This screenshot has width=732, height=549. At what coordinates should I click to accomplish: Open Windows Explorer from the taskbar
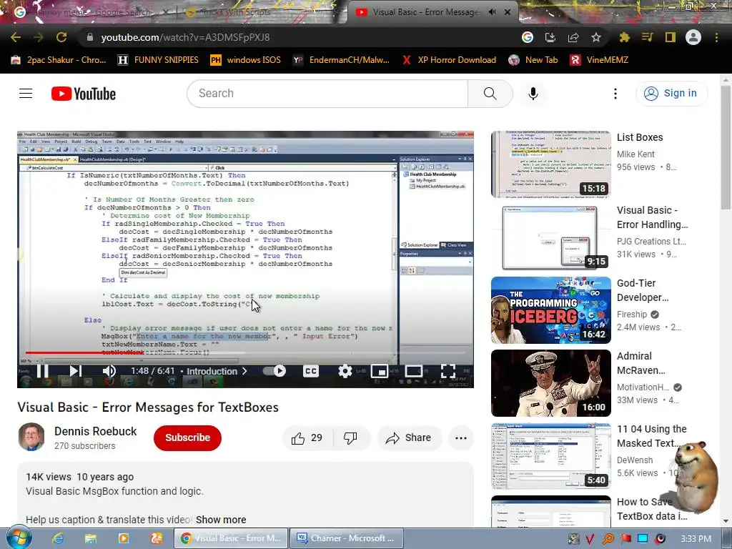point(91,538)
